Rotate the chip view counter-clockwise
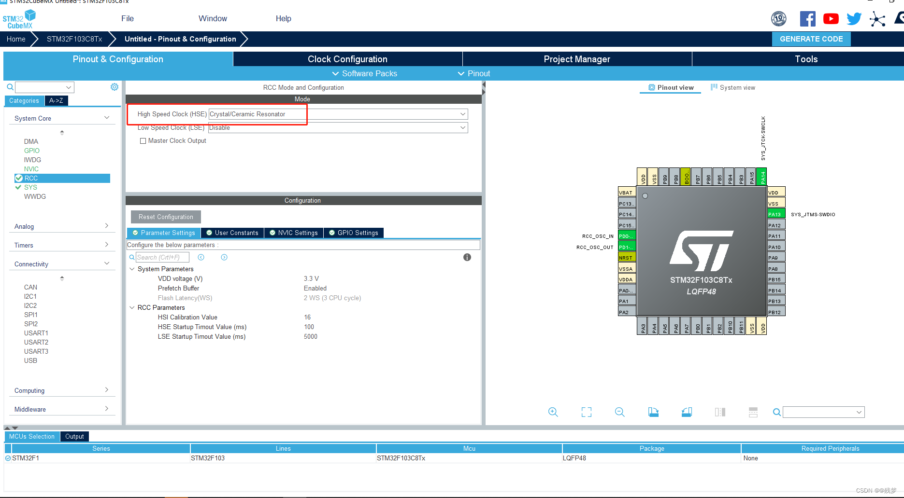 687,412
